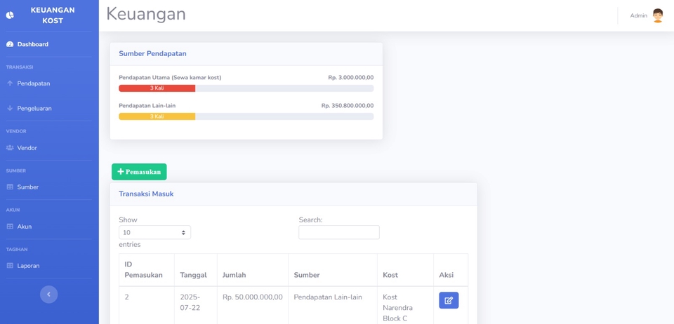Click the green Pemasukan button

point(139,172)
